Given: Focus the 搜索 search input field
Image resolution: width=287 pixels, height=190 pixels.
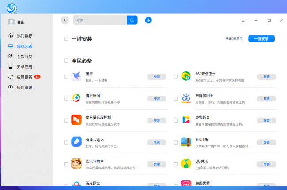Looking at the screenshot, I should [x=100, y=20].
